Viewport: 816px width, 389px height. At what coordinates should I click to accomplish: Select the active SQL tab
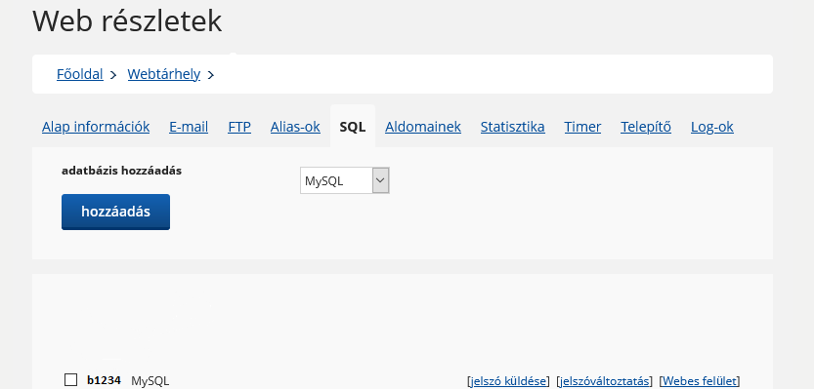(x=353, y=127)
